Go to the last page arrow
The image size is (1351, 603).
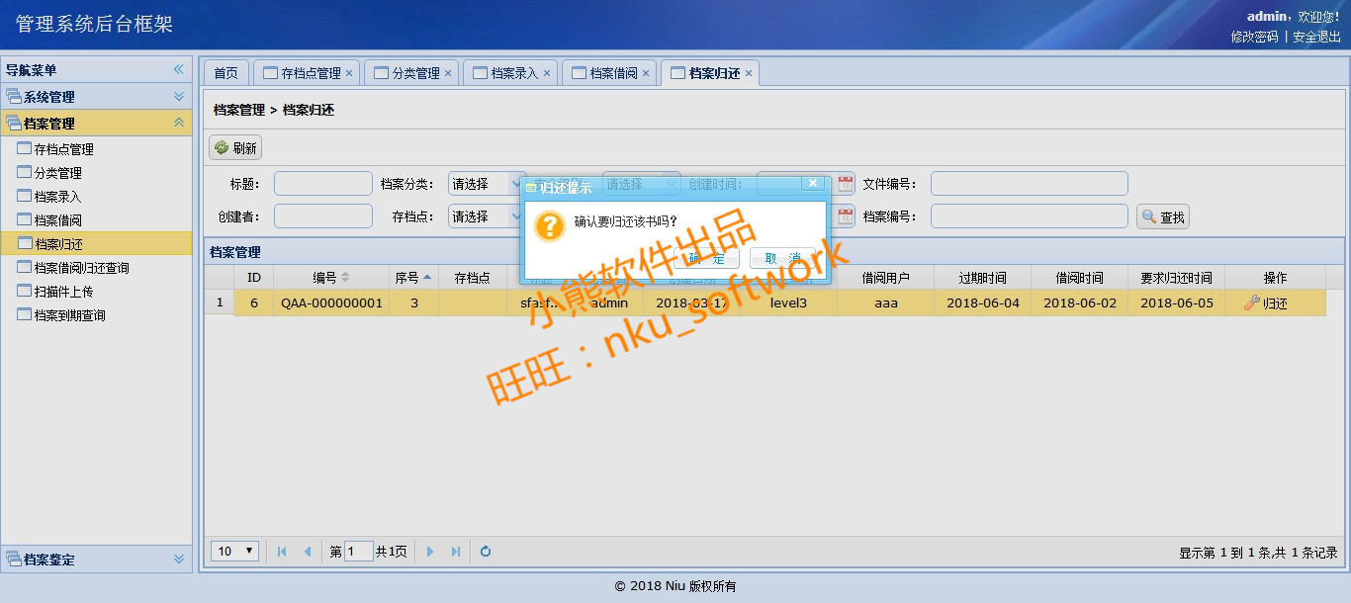(456, 552)
